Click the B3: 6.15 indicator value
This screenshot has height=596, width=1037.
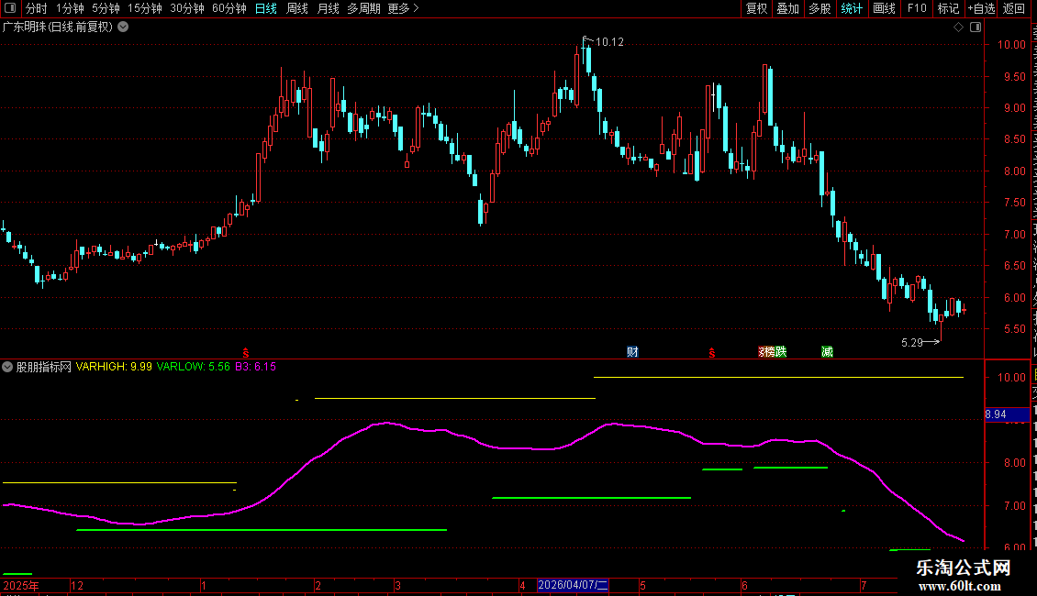click(x=255, y=367)
